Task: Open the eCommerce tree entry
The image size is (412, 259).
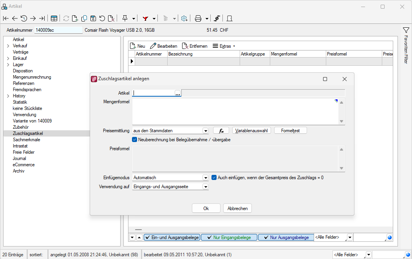Action: coord(23,165)
